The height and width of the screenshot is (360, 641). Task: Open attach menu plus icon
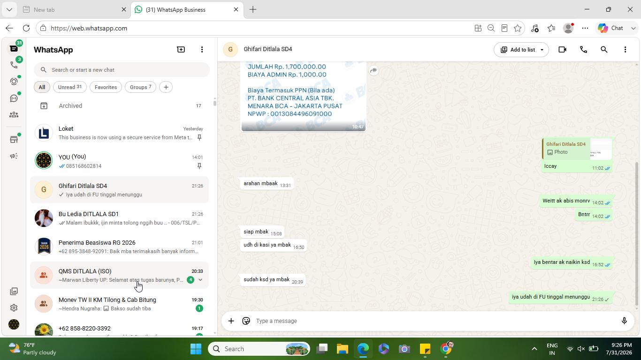coord(231,321)
